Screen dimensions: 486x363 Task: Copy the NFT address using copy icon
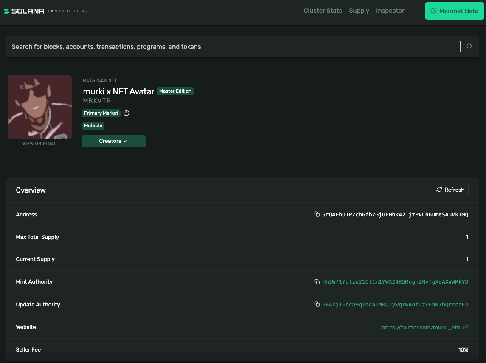(317, 214)
